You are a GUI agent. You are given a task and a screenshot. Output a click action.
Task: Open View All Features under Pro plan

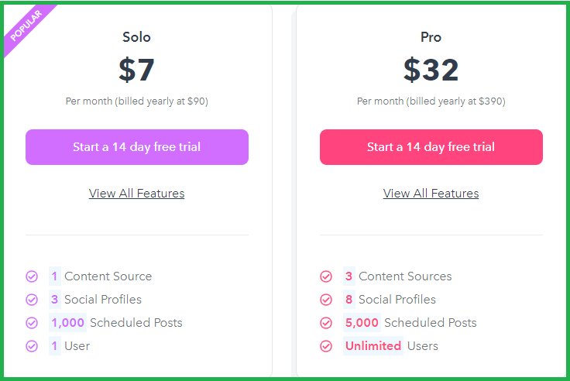pyautogui.click(x=431, y=194)
